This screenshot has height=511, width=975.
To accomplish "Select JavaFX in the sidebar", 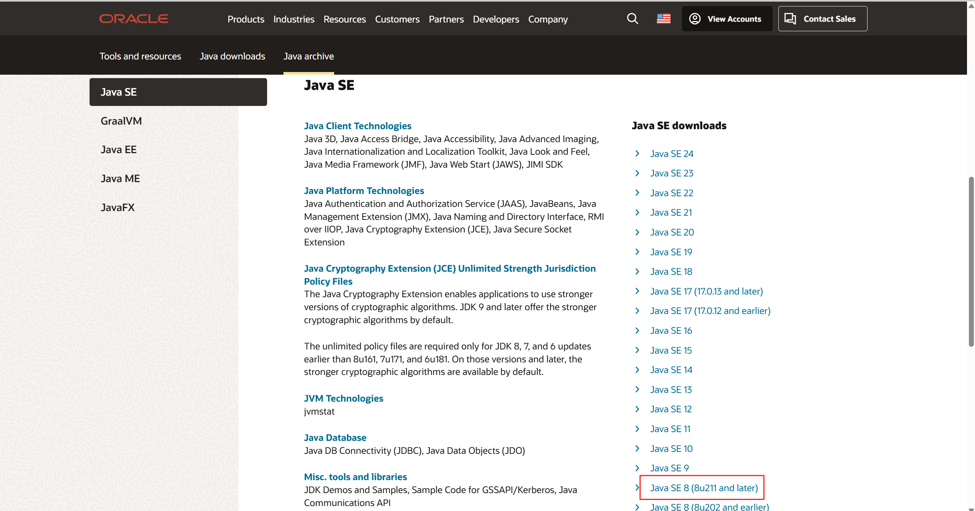I will [117, 207].
